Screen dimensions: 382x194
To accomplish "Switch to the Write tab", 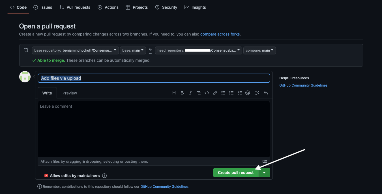I will [x=47, y=93].
